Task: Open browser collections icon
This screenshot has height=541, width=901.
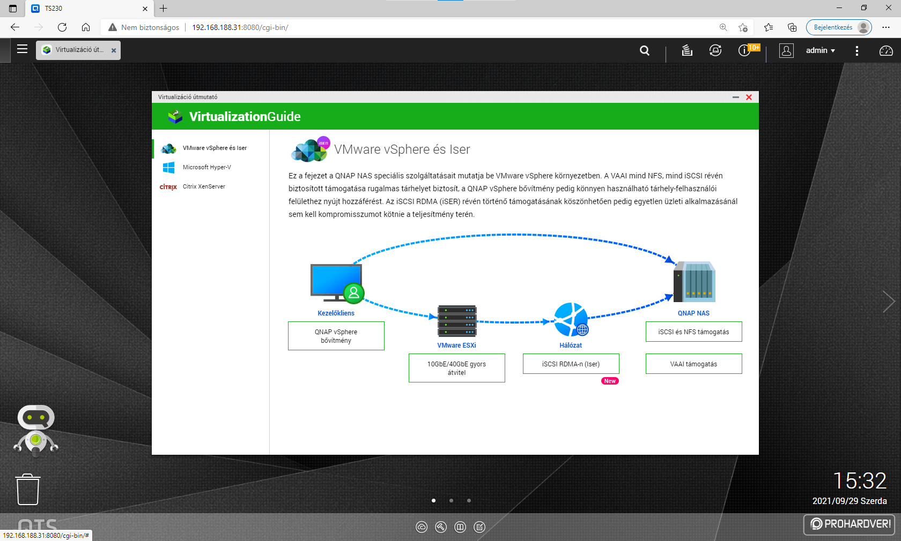Action: 792,27
